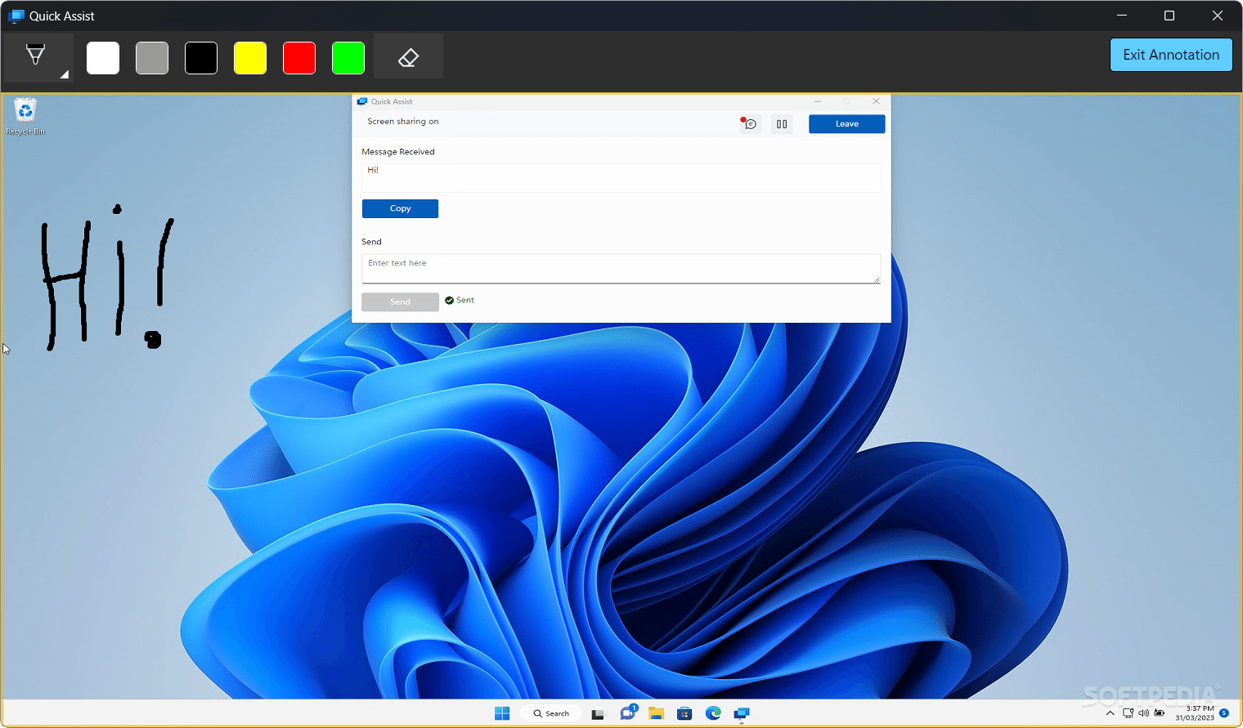The width and height of the screenshot is (1243, 728).
Task: Choose the red ink color
Action: [299, 58]
